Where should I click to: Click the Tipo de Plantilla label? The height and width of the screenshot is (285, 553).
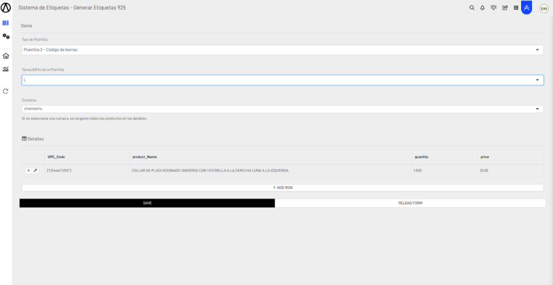click(x=35, y=40)
